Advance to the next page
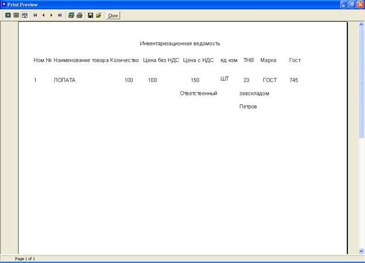Image resolution: width=365 pixels, height=263 pixels. point(51,15)
